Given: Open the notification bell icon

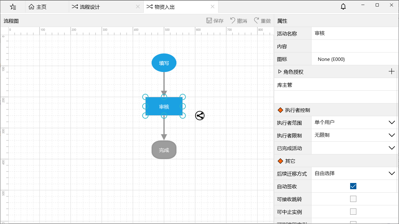Looking at the screenshot, I should coord(343,7).
